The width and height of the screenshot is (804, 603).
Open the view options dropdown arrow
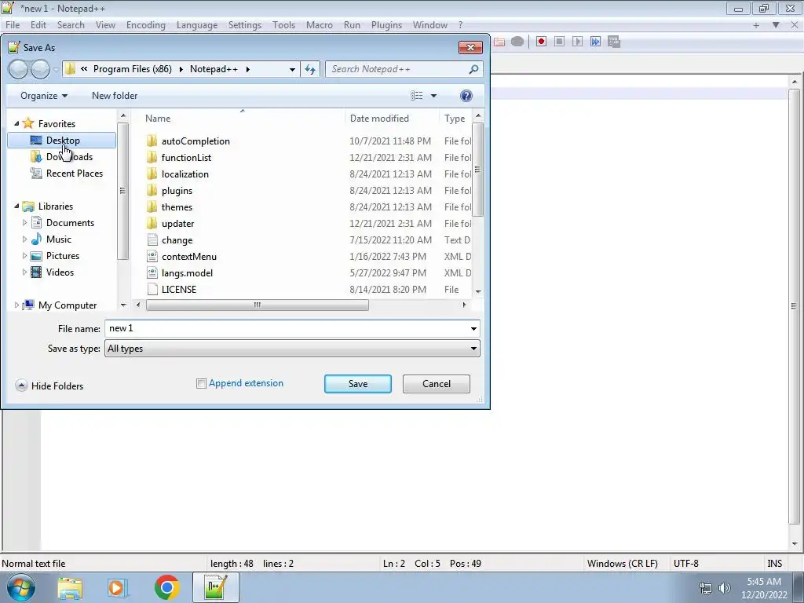pyautogui.click(x=433, y=96)
